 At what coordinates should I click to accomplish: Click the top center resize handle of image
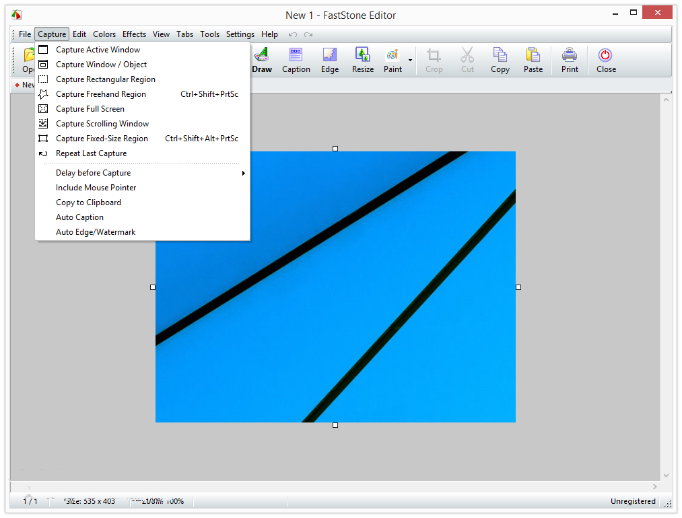[335, 149]
